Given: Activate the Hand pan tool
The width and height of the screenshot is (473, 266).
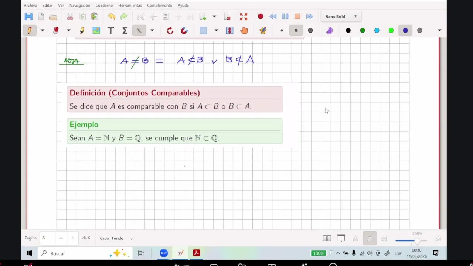Looking at the screenshot, I should tap(244, 30).
